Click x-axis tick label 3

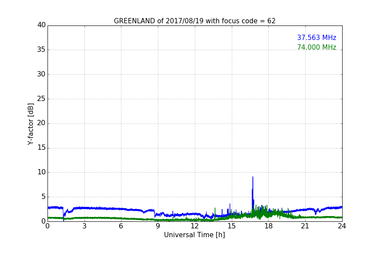point(84,226)
